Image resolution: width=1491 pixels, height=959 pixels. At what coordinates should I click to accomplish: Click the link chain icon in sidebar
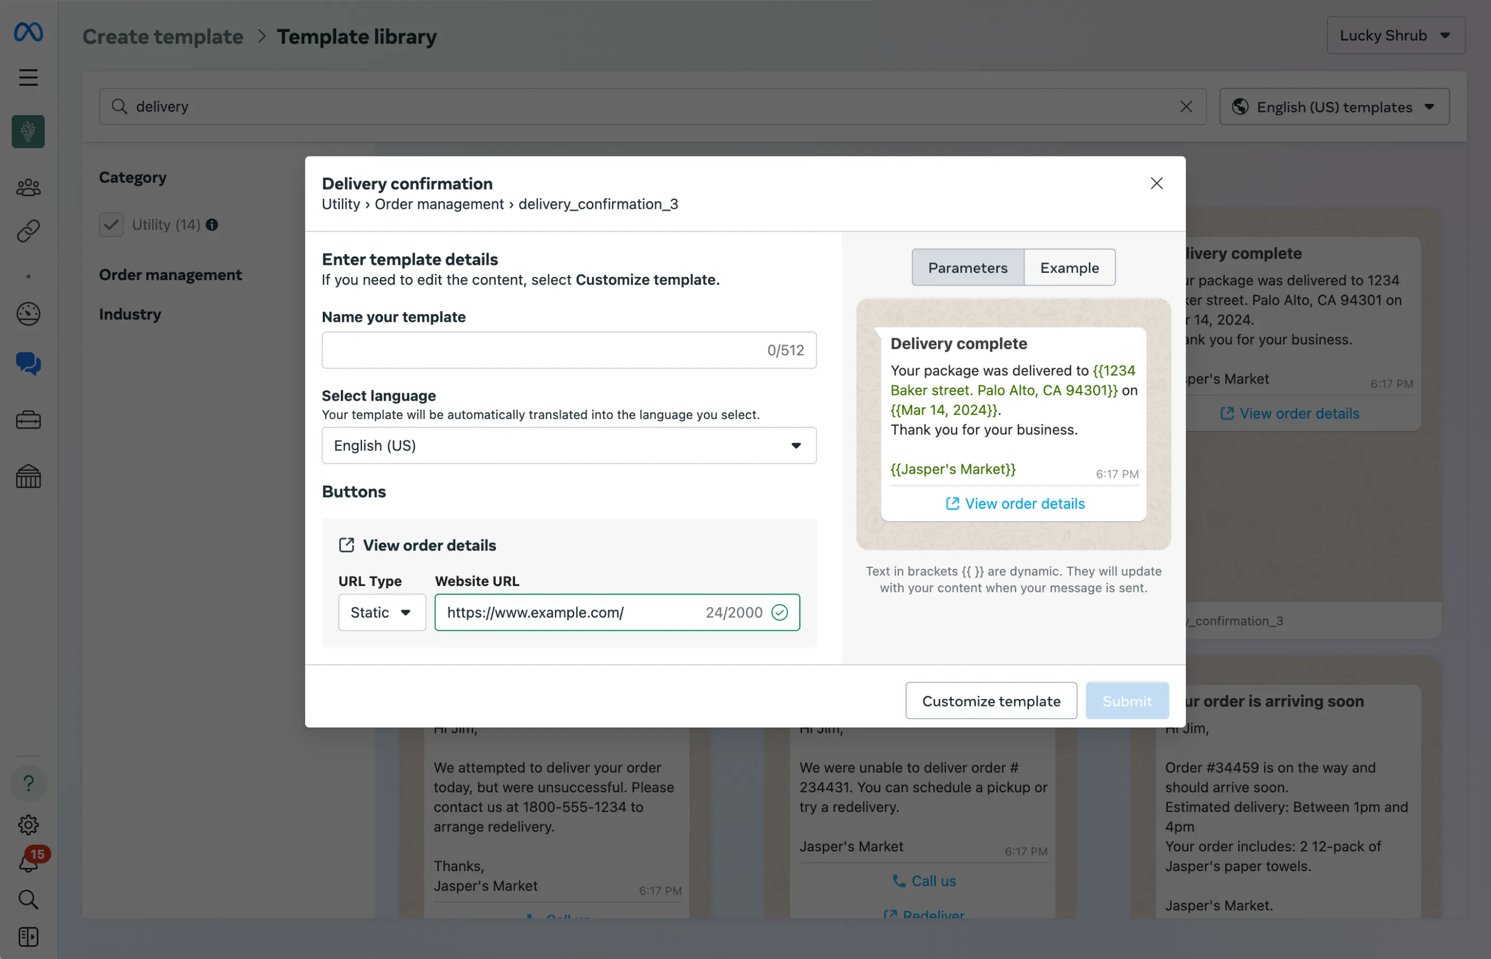click(x=28, y=231)
